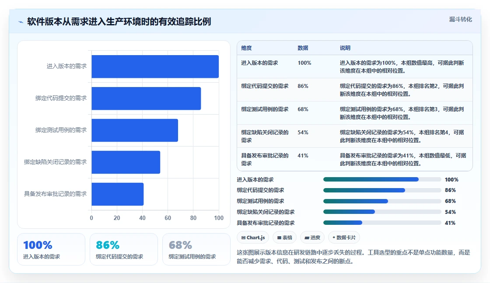Click the progress bar for 绑定缺陷关闭记录的需求
The height and width of the screenshot is (283, 490).
click(x=382, y=212)
